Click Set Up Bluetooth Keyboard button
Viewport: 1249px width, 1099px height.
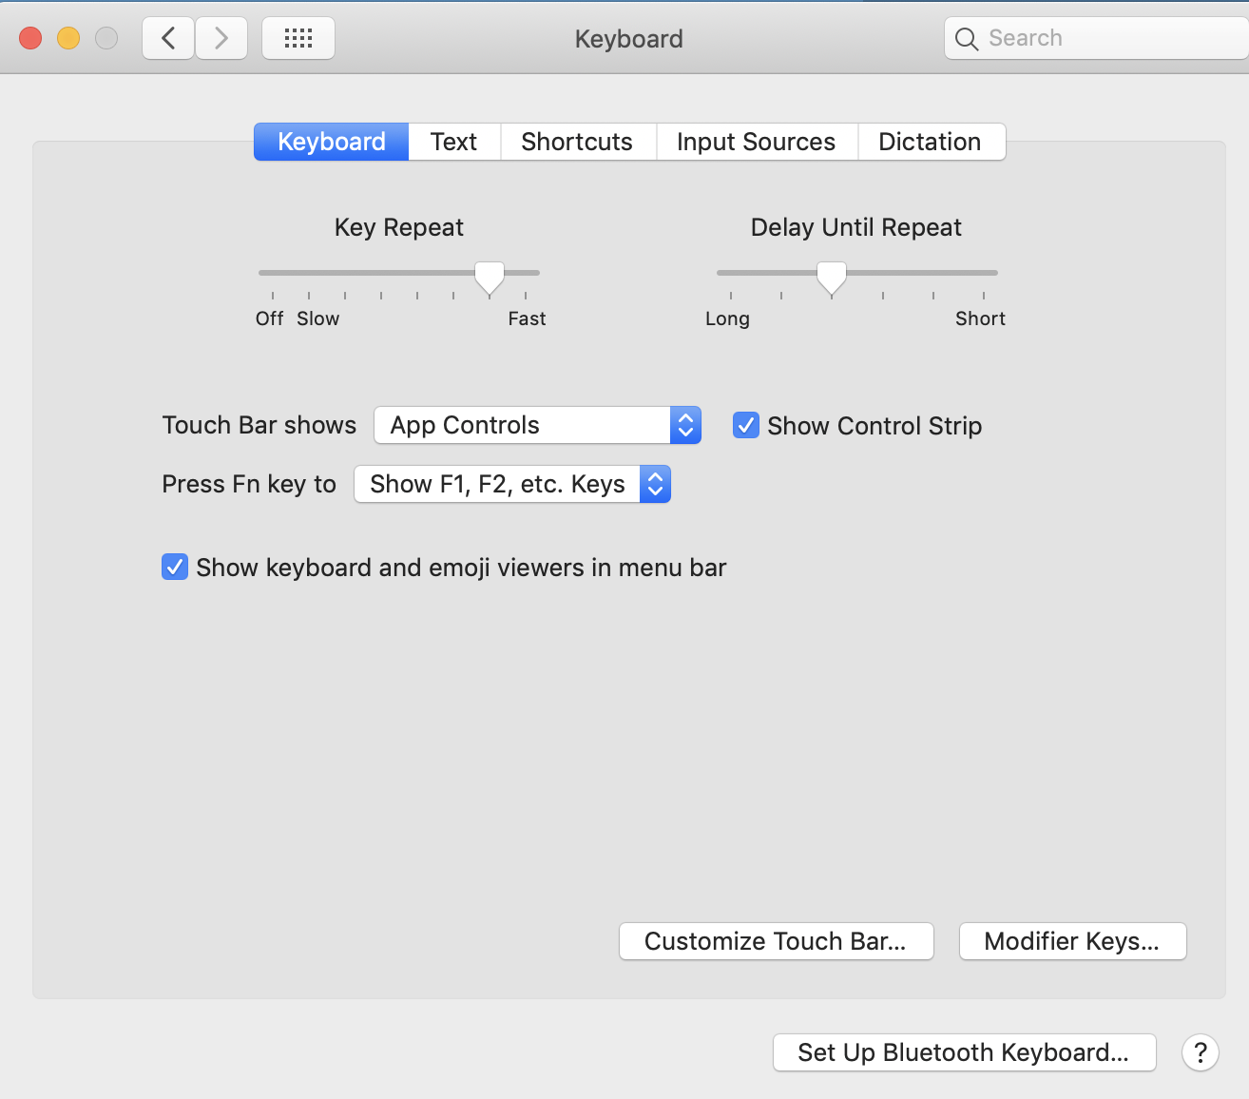(964, 1052)
